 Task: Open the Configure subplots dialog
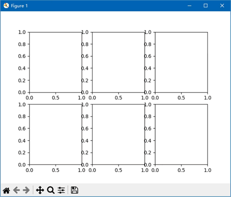(x=61, y=190)
